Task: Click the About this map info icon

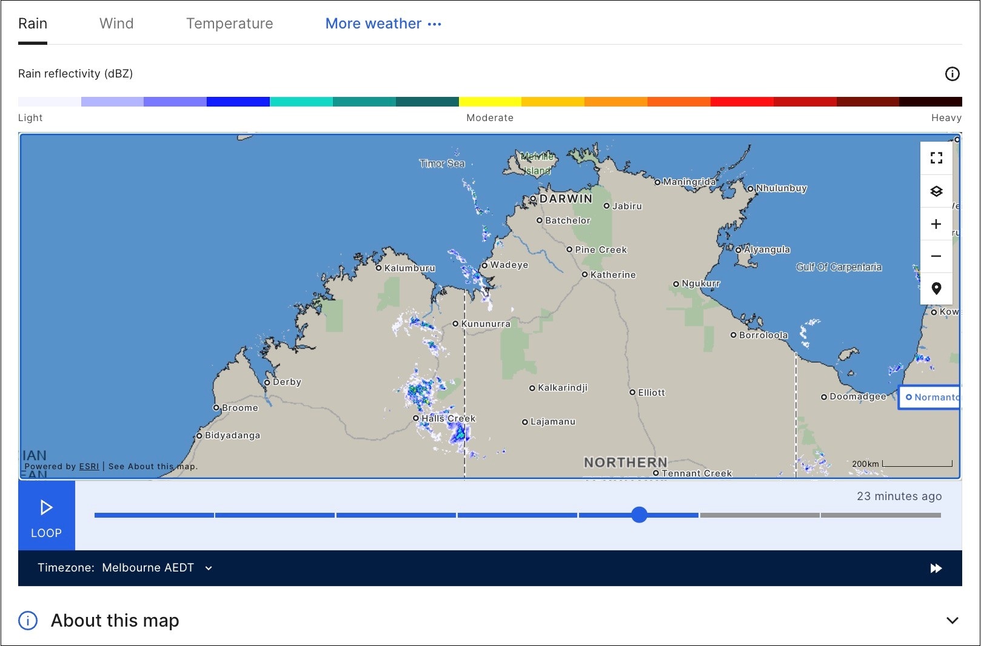Action: 28,621
